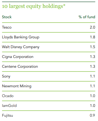Click the '10 largest equity holdings' heading

[x=34, y=6]
